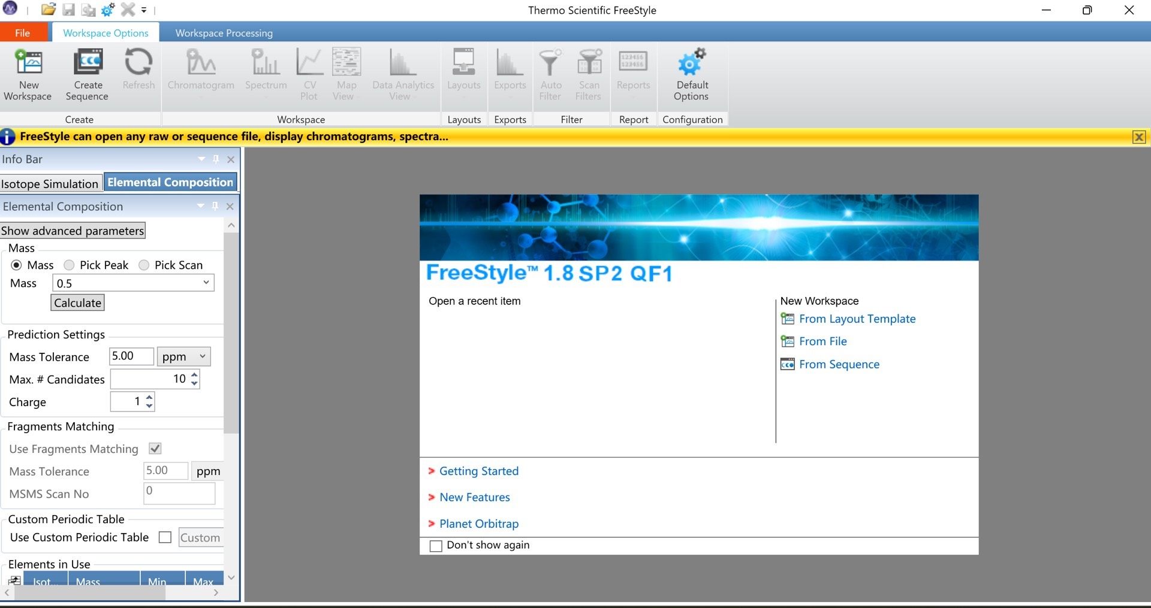Open the Mass value combo box dropdown

click(x=206, y=283)
